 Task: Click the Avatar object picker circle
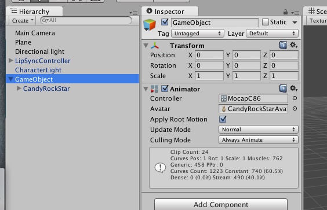(295, 108)
